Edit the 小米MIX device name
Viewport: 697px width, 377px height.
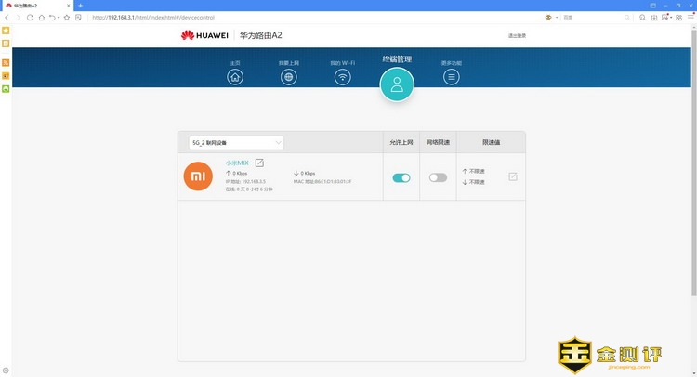[260, 163]
